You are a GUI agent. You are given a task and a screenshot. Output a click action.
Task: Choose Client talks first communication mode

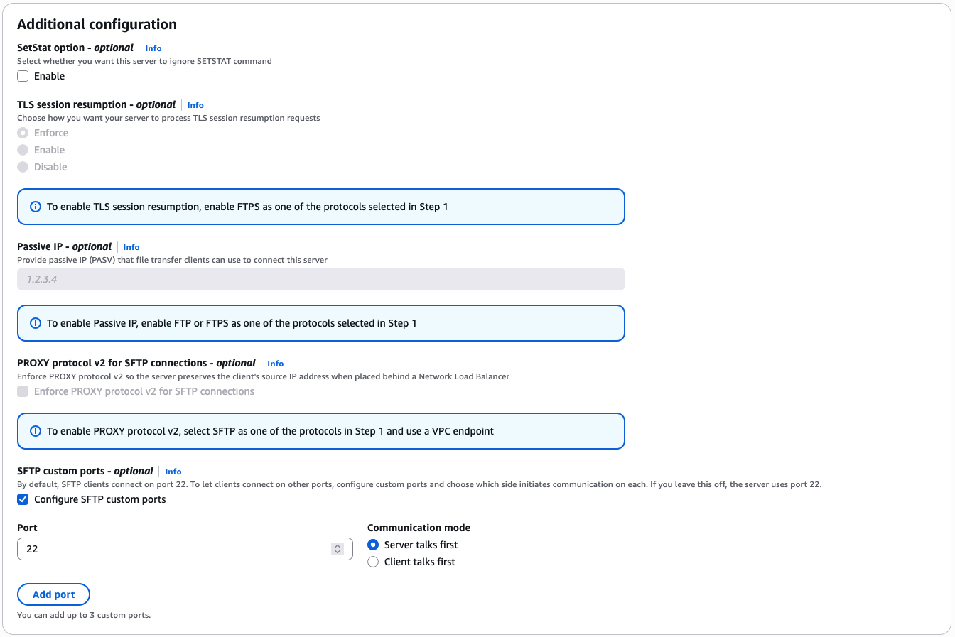[373, 562]
